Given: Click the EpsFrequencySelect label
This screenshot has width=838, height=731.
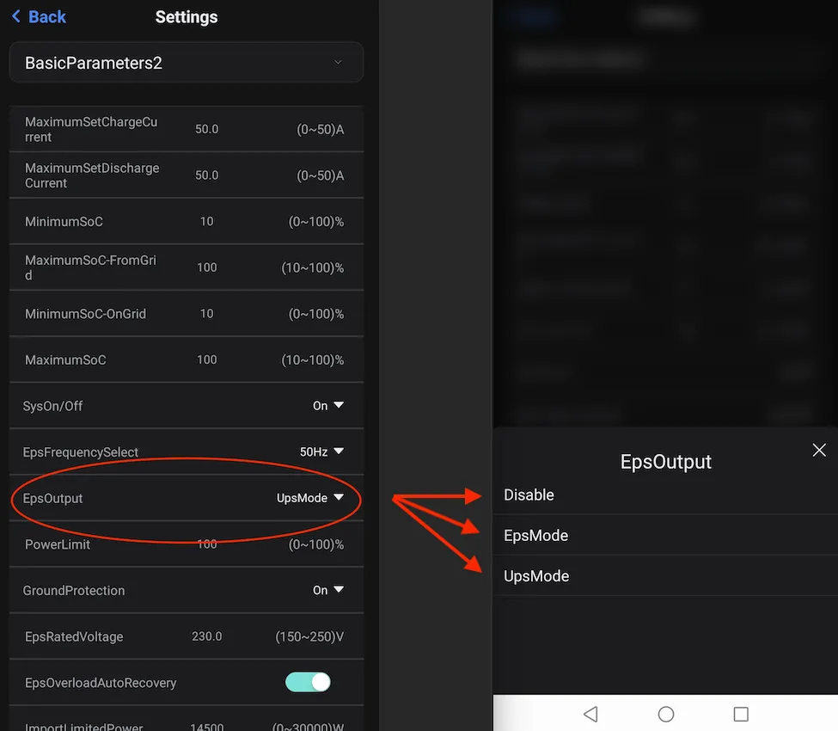Looking at the screenshot, I should point(80,451).
